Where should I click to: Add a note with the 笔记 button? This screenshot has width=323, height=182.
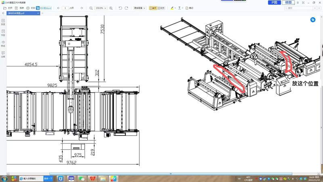click(x=189, y=8)
